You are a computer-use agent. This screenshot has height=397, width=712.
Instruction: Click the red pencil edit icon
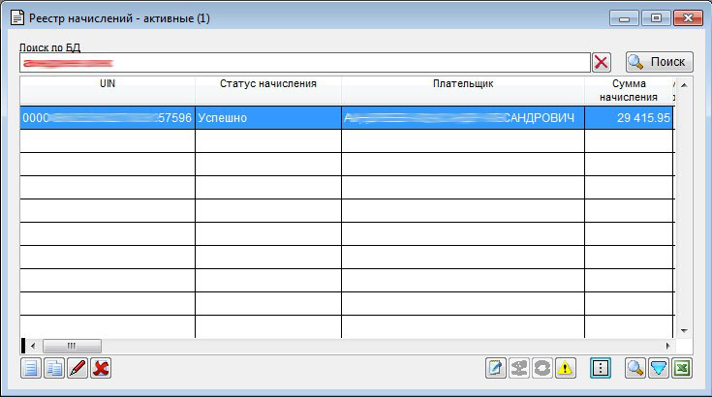coord(77,368)
